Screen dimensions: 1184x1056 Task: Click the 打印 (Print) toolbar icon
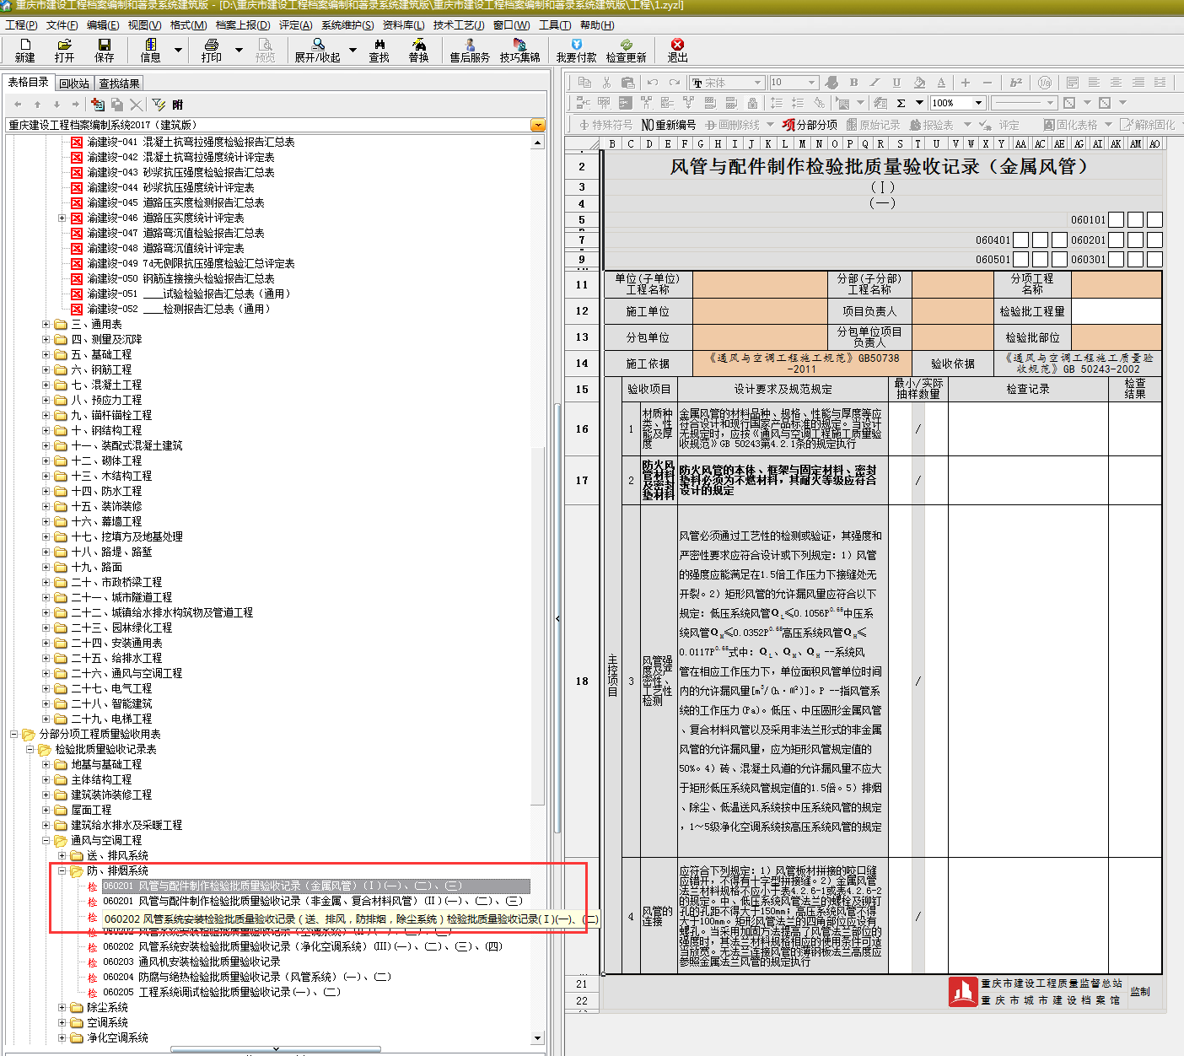(211, 50)
